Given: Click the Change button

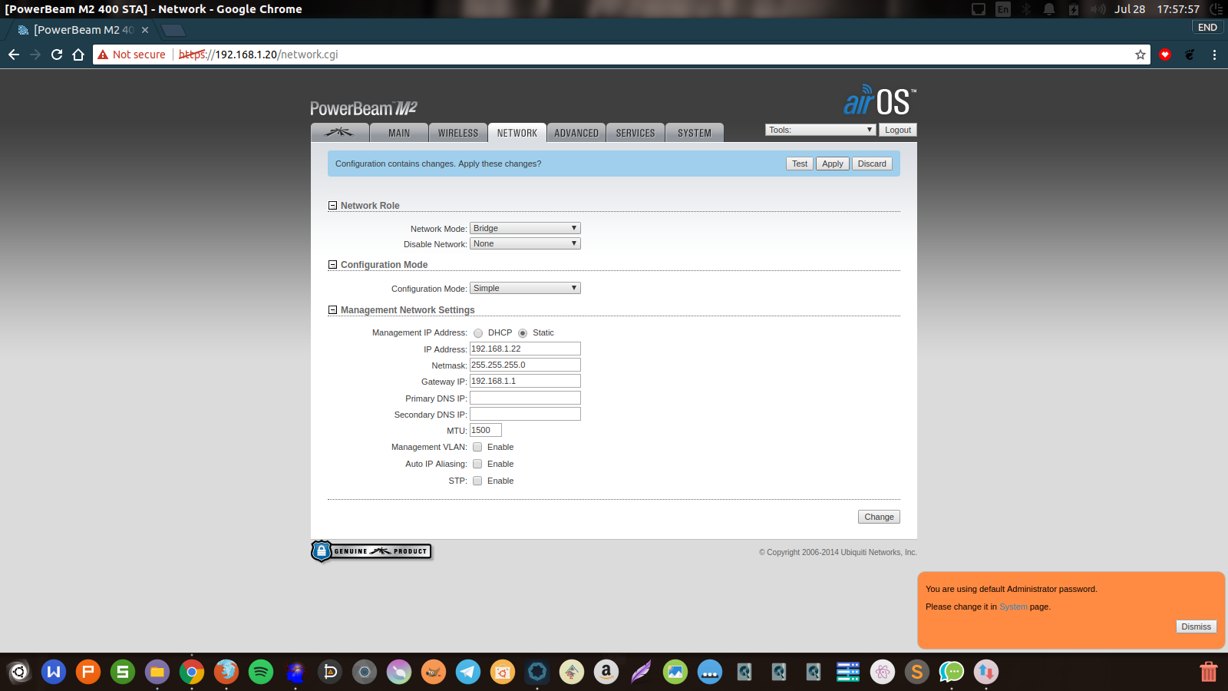Looking at the screenshot, I should tap(879, 517).
